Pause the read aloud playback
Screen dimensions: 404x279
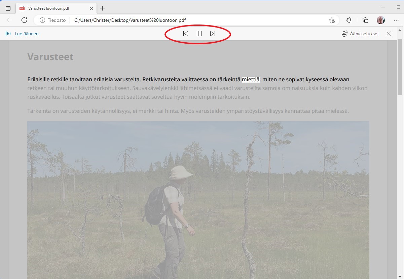[199, 34]
